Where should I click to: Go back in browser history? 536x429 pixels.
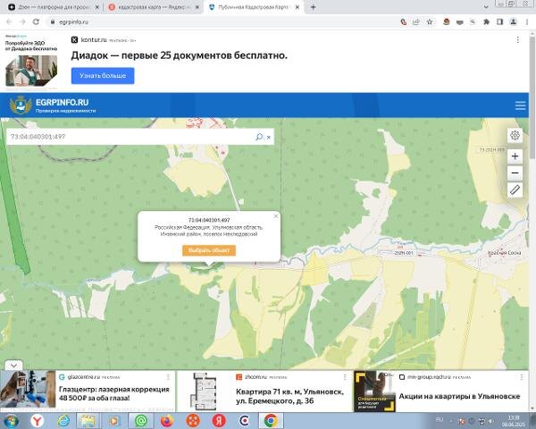9,21
